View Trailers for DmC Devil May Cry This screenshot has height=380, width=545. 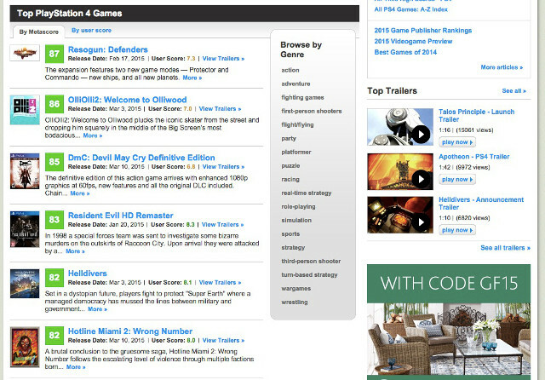pos(223,166)
